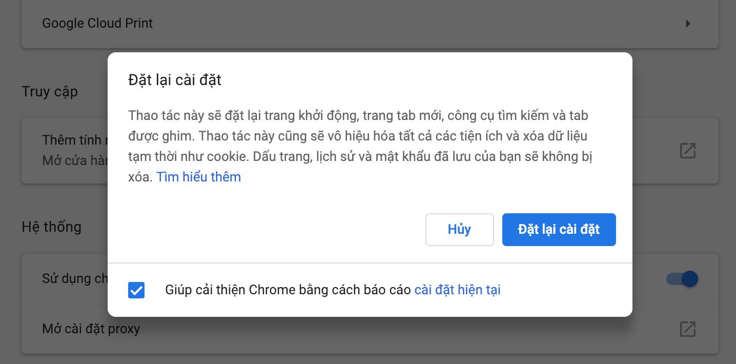736x364 pixels.
Task: Uncheck the report current settings checkbox
Action: [x=136, y=290]
